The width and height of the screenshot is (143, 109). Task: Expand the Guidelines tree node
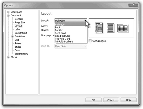tap(12, 36)
